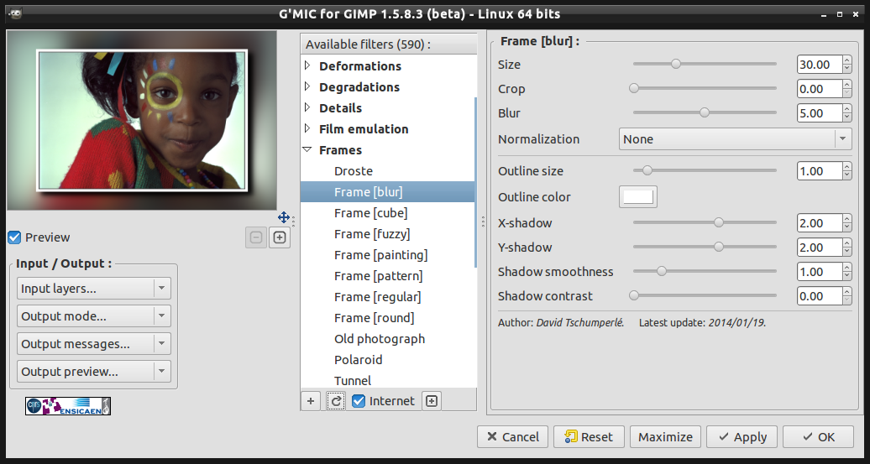Image resolution: width=870 pixels, height=464 pixels.
Task: Click the Outline size value field
Action: tap(820, 171)
